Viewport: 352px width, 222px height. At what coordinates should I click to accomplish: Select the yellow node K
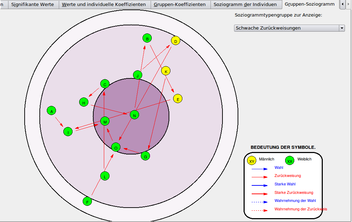166,71
